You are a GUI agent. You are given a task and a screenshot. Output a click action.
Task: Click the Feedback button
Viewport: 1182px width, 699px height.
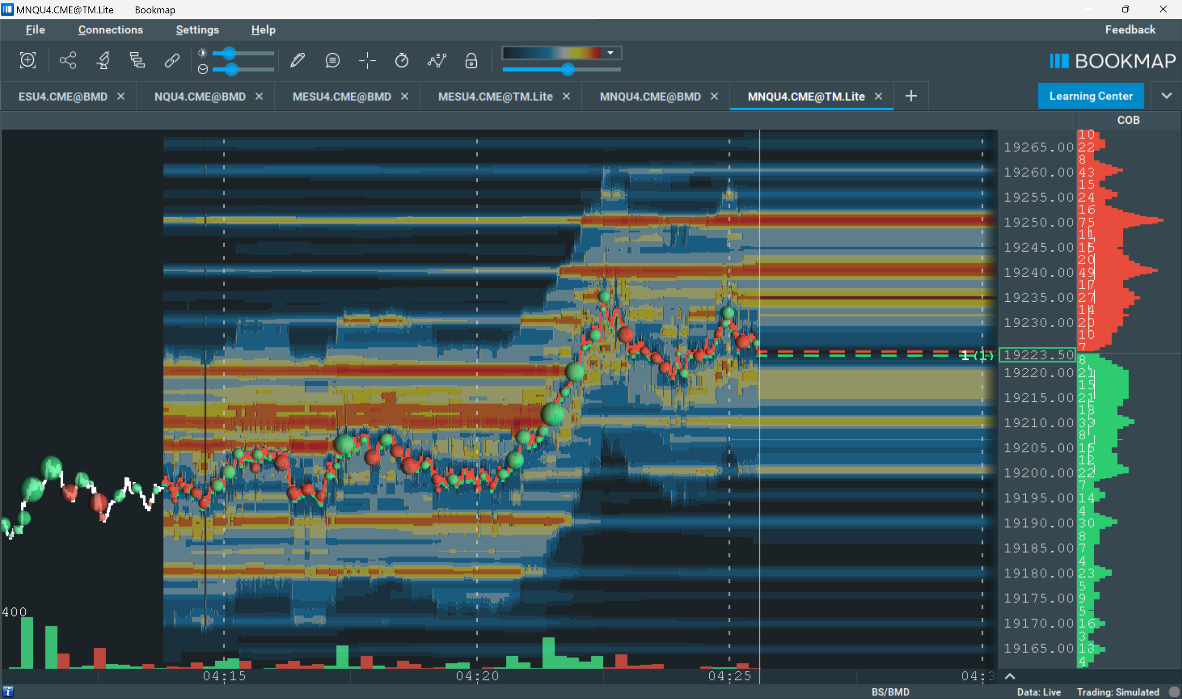coord(1130,30)
